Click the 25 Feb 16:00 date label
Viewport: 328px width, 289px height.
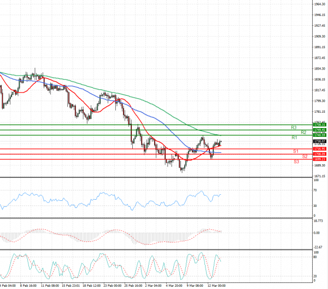[133, 286]
